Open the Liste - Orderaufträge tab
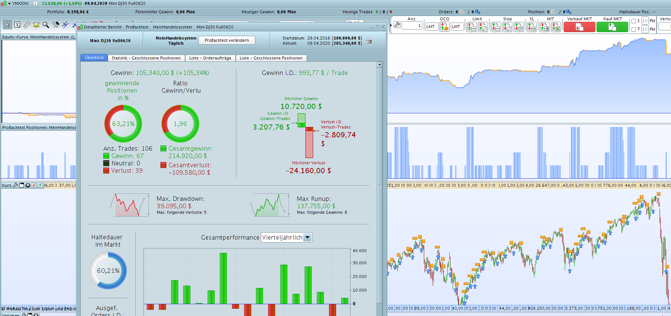 tap(210, 58)
